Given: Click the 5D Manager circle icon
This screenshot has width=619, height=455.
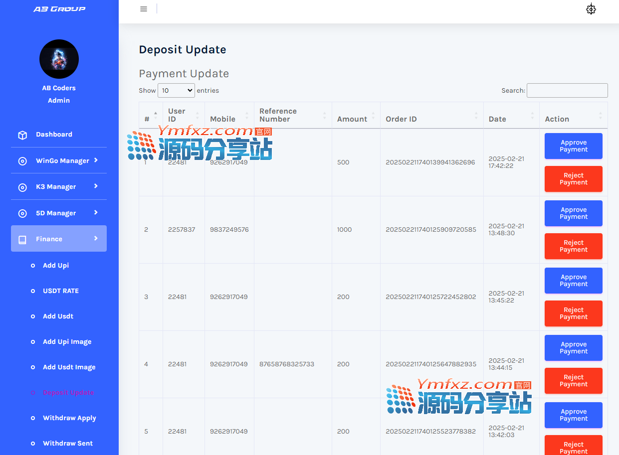Looking at the screenshot, I should pyautogui.click(x=22, y=213).
